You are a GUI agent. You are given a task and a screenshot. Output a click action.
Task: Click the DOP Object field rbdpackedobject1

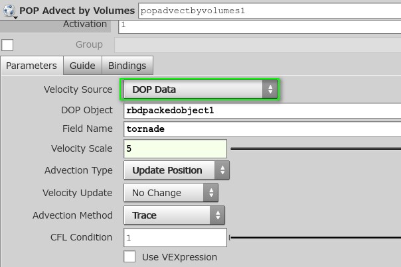[262, 111]
